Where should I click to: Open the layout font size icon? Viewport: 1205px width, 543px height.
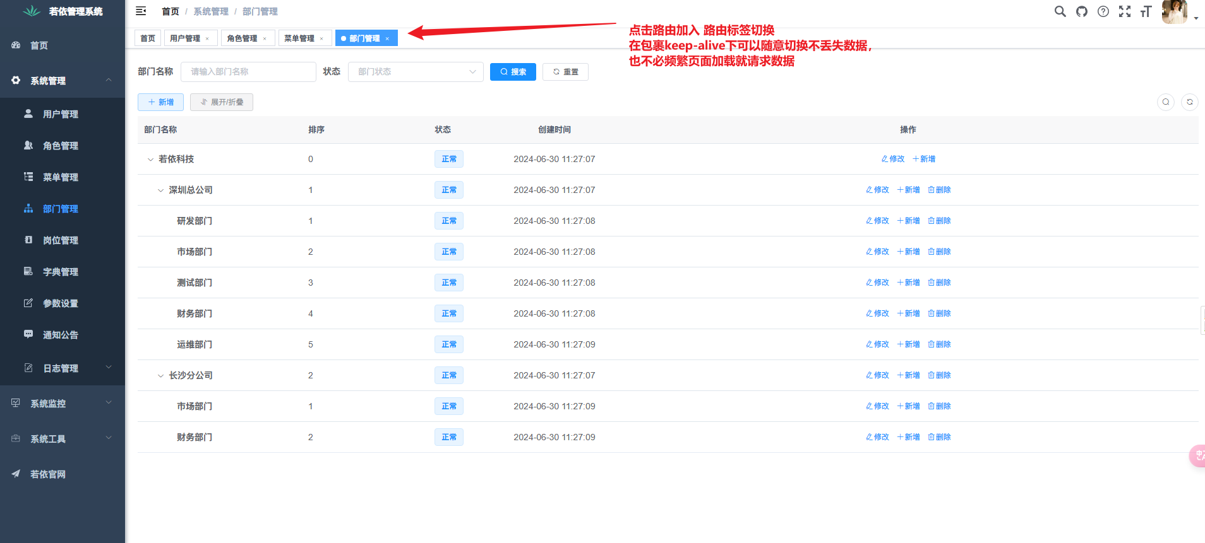pos(1146,11)
